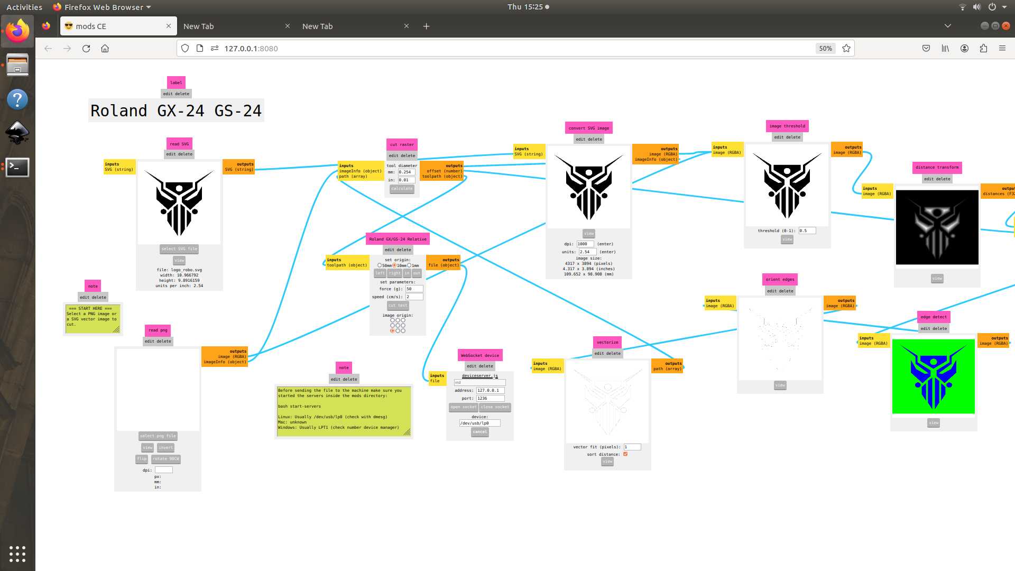Screen dimensions: 1015x571
Task: Select the 1mm set origin radio
Action: point(409,265)
